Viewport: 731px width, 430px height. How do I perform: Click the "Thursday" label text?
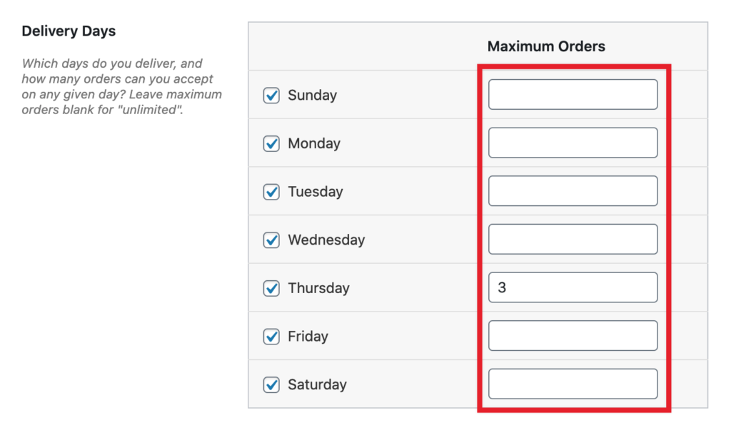(318, 288)
